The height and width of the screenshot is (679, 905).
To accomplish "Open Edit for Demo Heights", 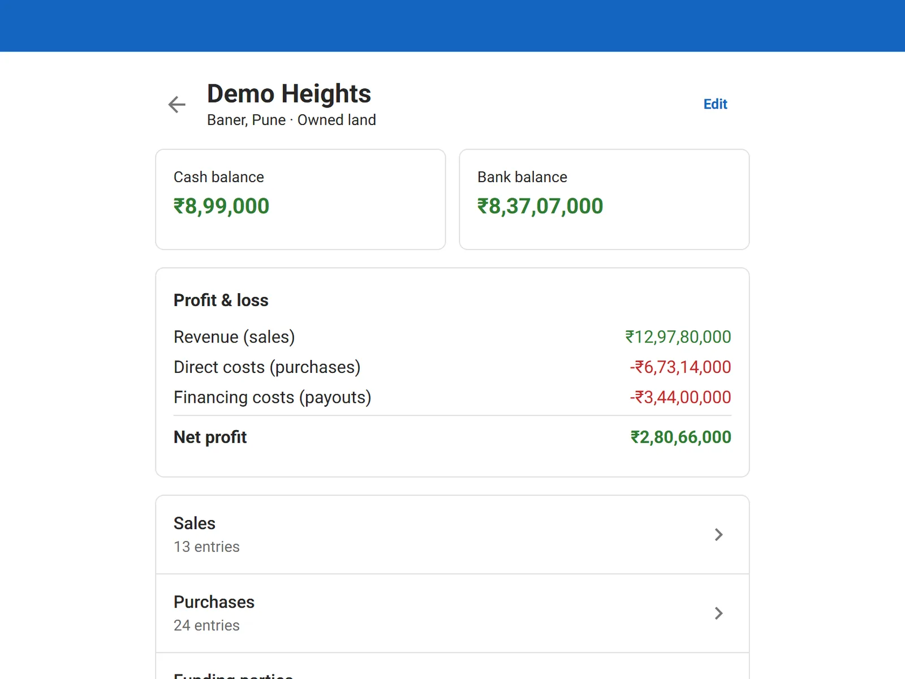I will click(x=715, y=104).
